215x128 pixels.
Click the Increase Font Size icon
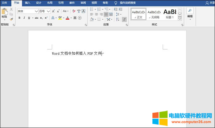[x=53, y=11]
